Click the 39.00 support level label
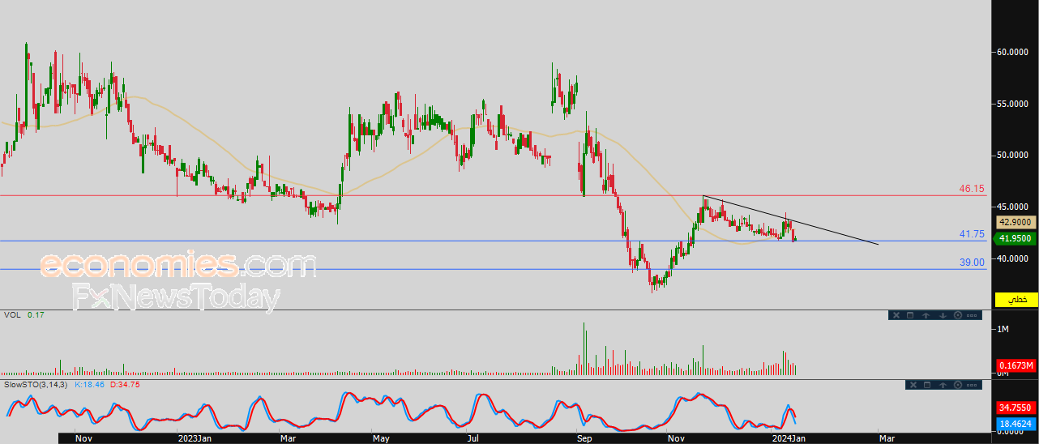 pyautogui.click(x=972, y=263)
